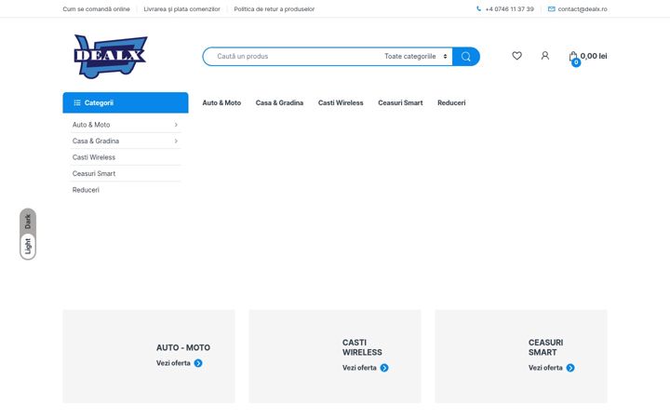Click Vezi oferta under CEASURI SMART
The height and width of the screenshot is (419, 670).
(x=545, y=368)
